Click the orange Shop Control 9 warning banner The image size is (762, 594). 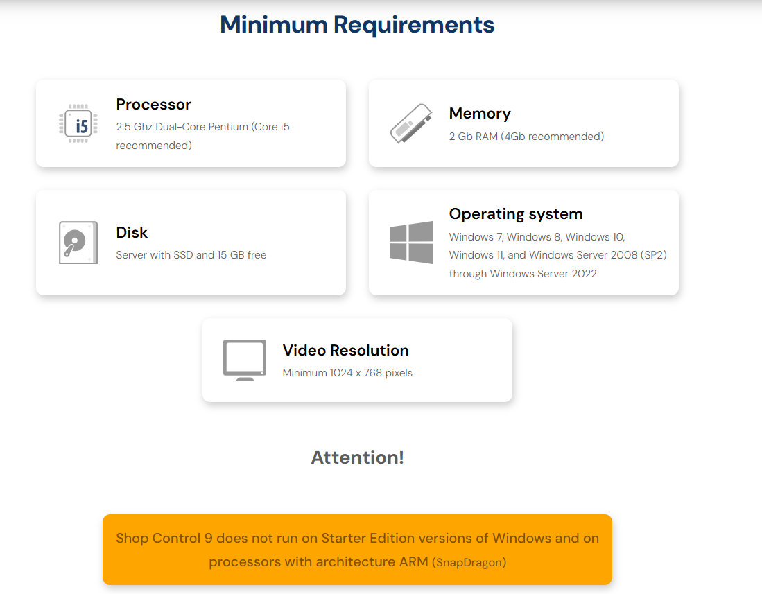(x=357, y=550)
